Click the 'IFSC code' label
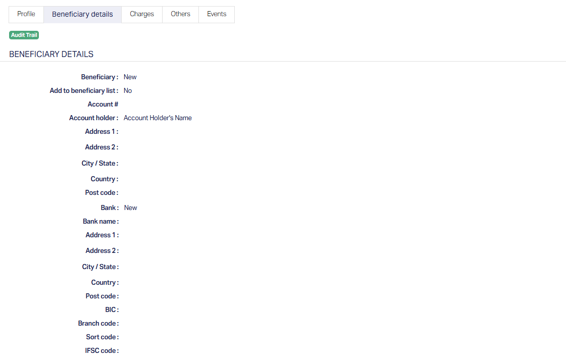This screenshot has height=364, width=566. click(101, 351)
